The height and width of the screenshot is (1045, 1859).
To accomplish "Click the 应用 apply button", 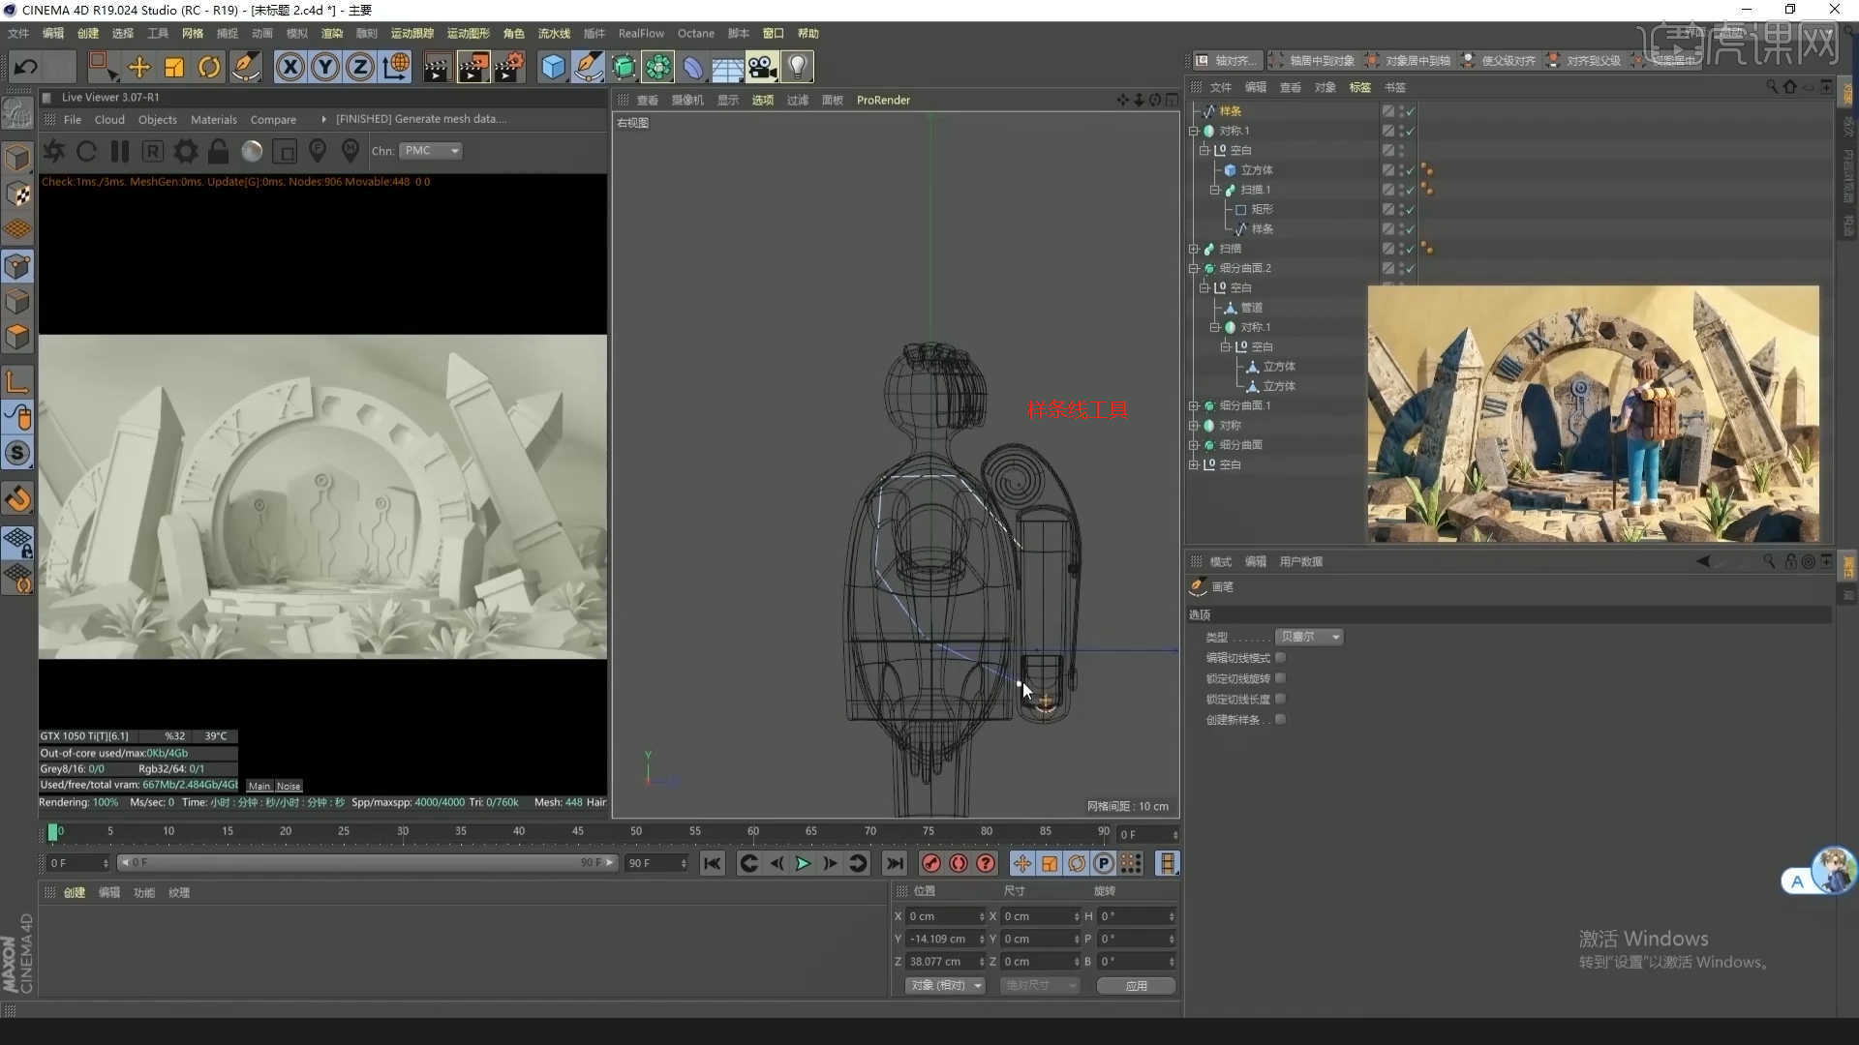I will click(x=1136, y=985).
